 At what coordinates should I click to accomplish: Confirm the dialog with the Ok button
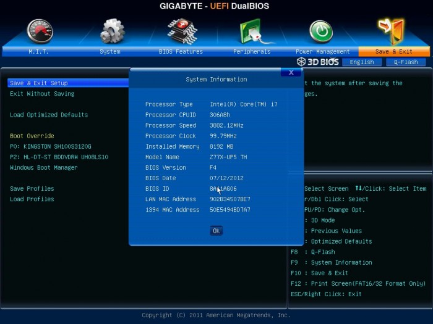click(x=216, y=231)
